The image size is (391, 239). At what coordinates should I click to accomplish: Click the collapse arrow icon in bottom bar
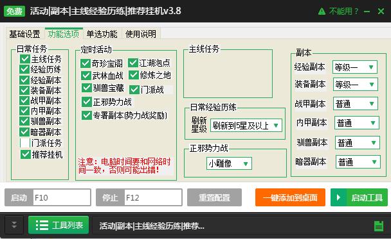(x=14, y=225)
